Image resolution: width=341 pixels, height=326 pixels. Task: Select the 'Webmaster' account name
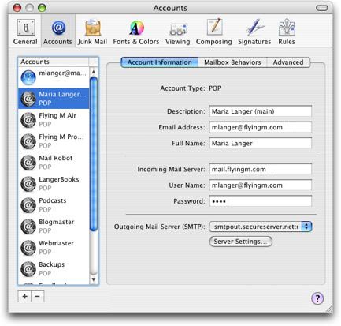click(x=56, y=243)
